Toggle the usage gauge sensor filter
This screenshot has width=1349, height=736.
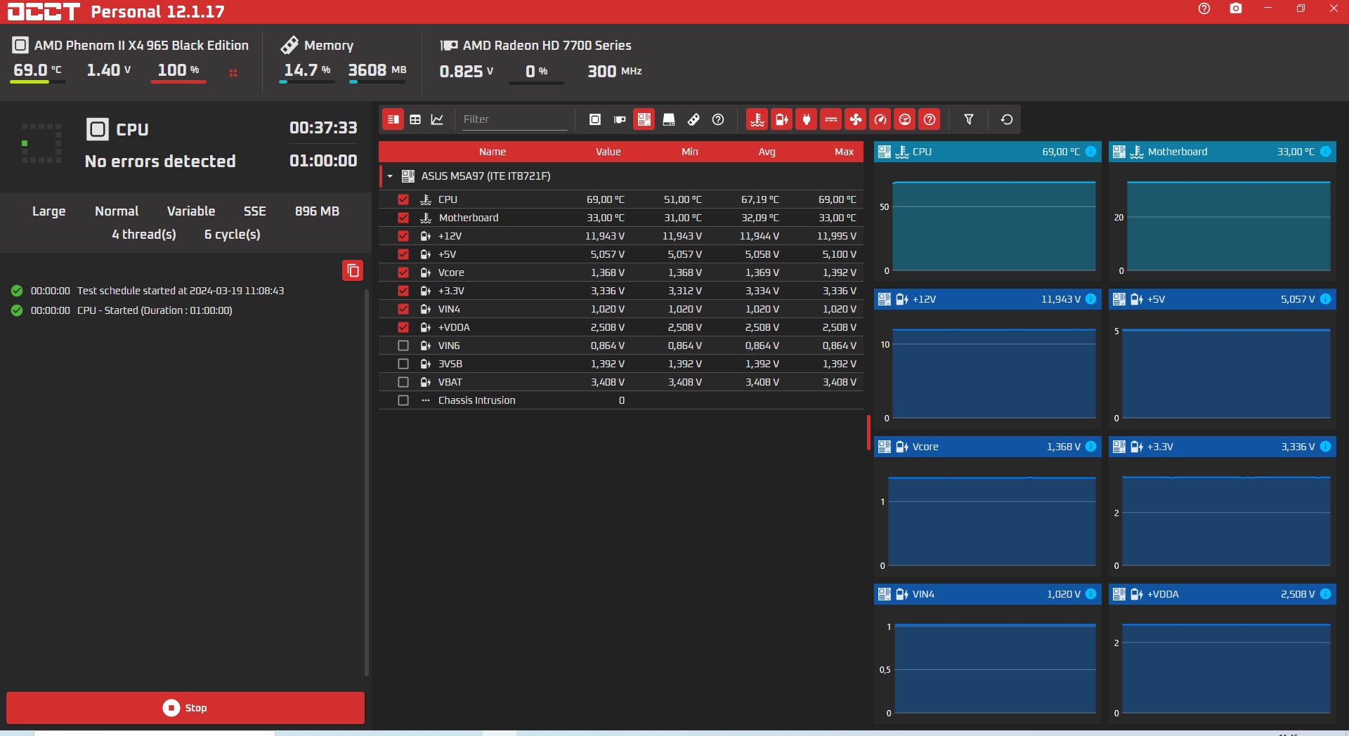point(905,119)
